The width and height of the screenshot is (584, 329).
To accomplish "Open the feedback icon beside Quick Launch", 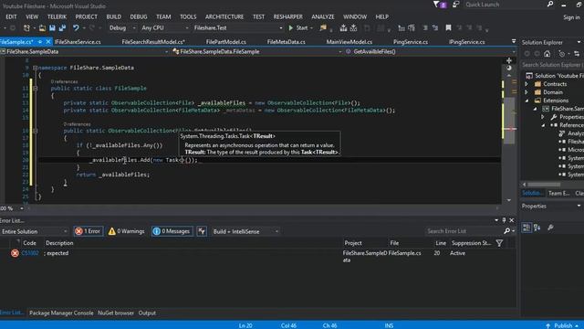I will coord(456,5).
